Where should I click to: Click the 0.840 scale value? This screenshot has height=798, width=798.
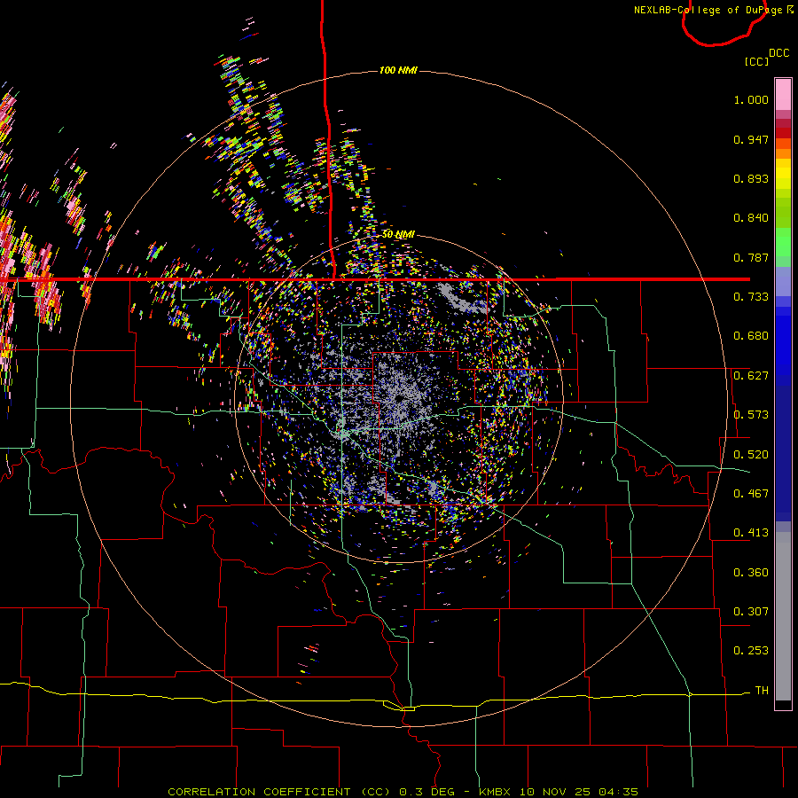tap(751, 218)
